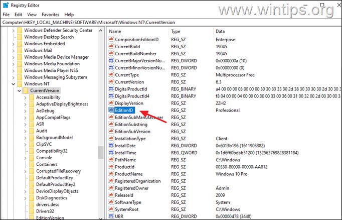
Task: Click the DigitalProductId4 binary value icon
Action: [x=111, y=96]
